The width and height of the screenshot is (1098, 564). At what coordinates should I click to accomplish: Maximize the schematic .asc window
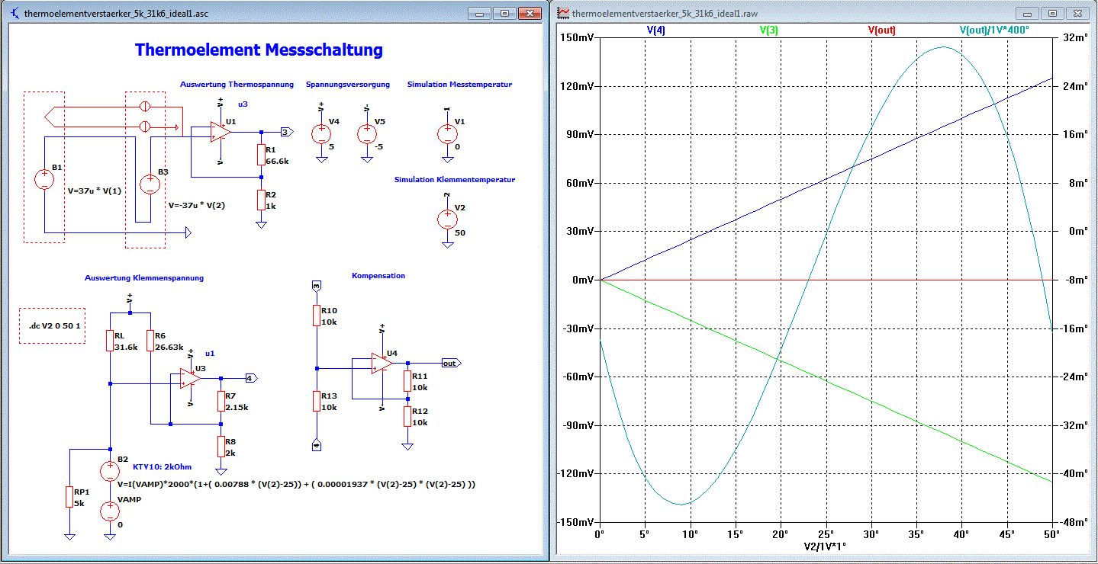point(504,13)
